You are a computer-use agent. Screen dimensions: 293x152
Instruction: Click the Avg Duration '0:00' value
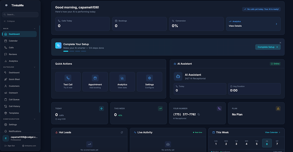(234, 90)
